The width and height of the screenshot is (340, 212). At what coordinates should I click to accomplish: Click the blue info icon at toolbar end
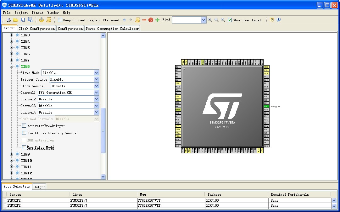pyautogui.click(x=279, y=20)
